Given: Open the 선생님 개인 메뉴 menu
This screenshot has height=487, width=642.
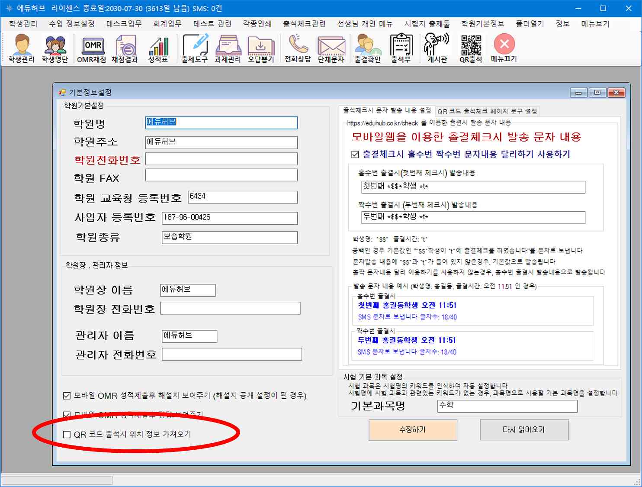Looking at the screenshot, I should [365, 24].
